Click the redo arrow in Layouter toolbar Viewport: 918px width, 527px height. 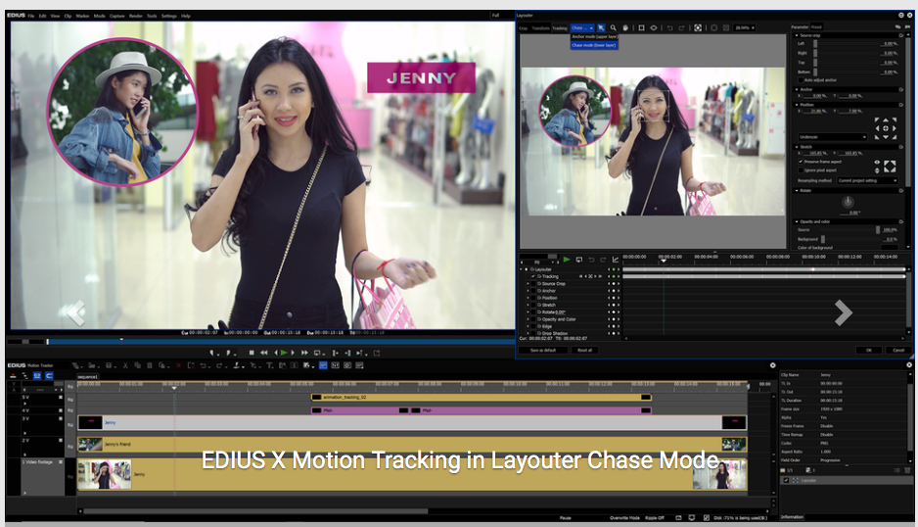(x=681, y=27)
